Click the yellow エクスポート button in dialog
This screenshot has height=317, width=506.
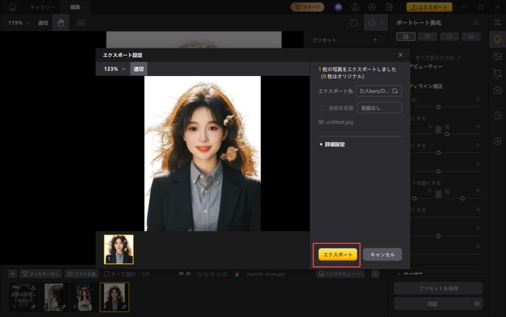tap(337, 254)
